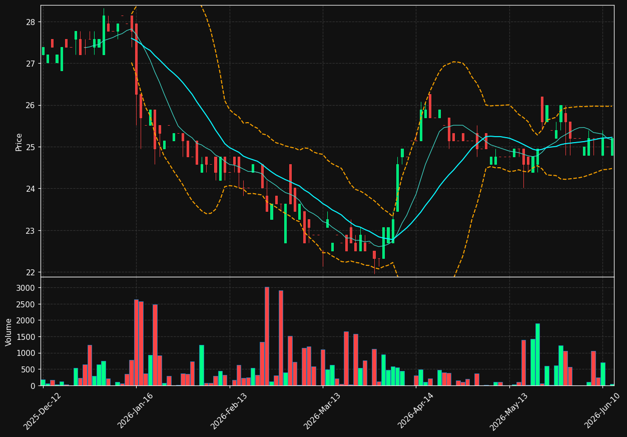
Task: Click the 3000 volume tick label
Action: [26, 288]
